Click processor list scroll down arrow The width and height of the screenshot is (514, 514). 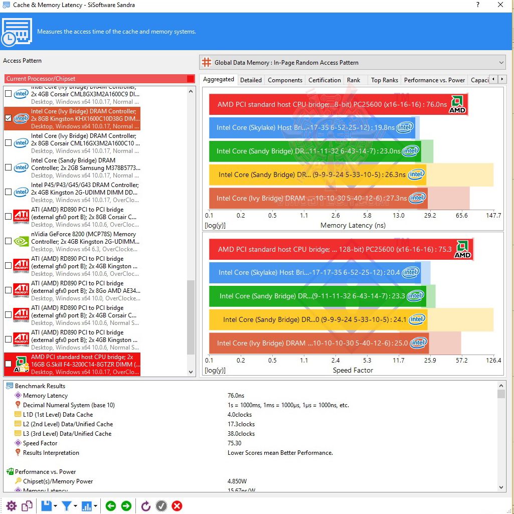point(191,372)
